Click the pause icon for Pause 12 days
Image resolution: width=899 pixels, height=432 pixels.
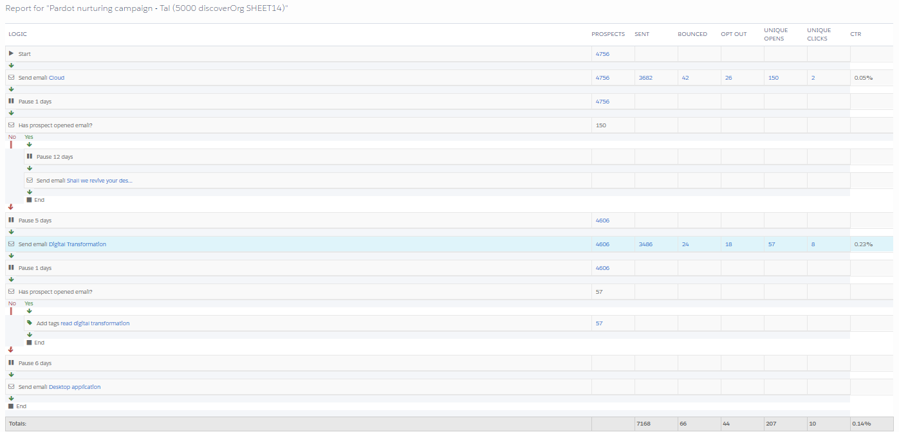[x=30, y=157]
